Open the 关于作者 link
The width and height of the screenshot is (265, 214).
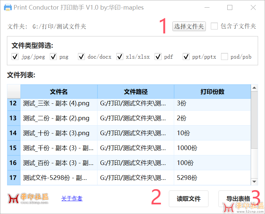(x=72, y=198)
